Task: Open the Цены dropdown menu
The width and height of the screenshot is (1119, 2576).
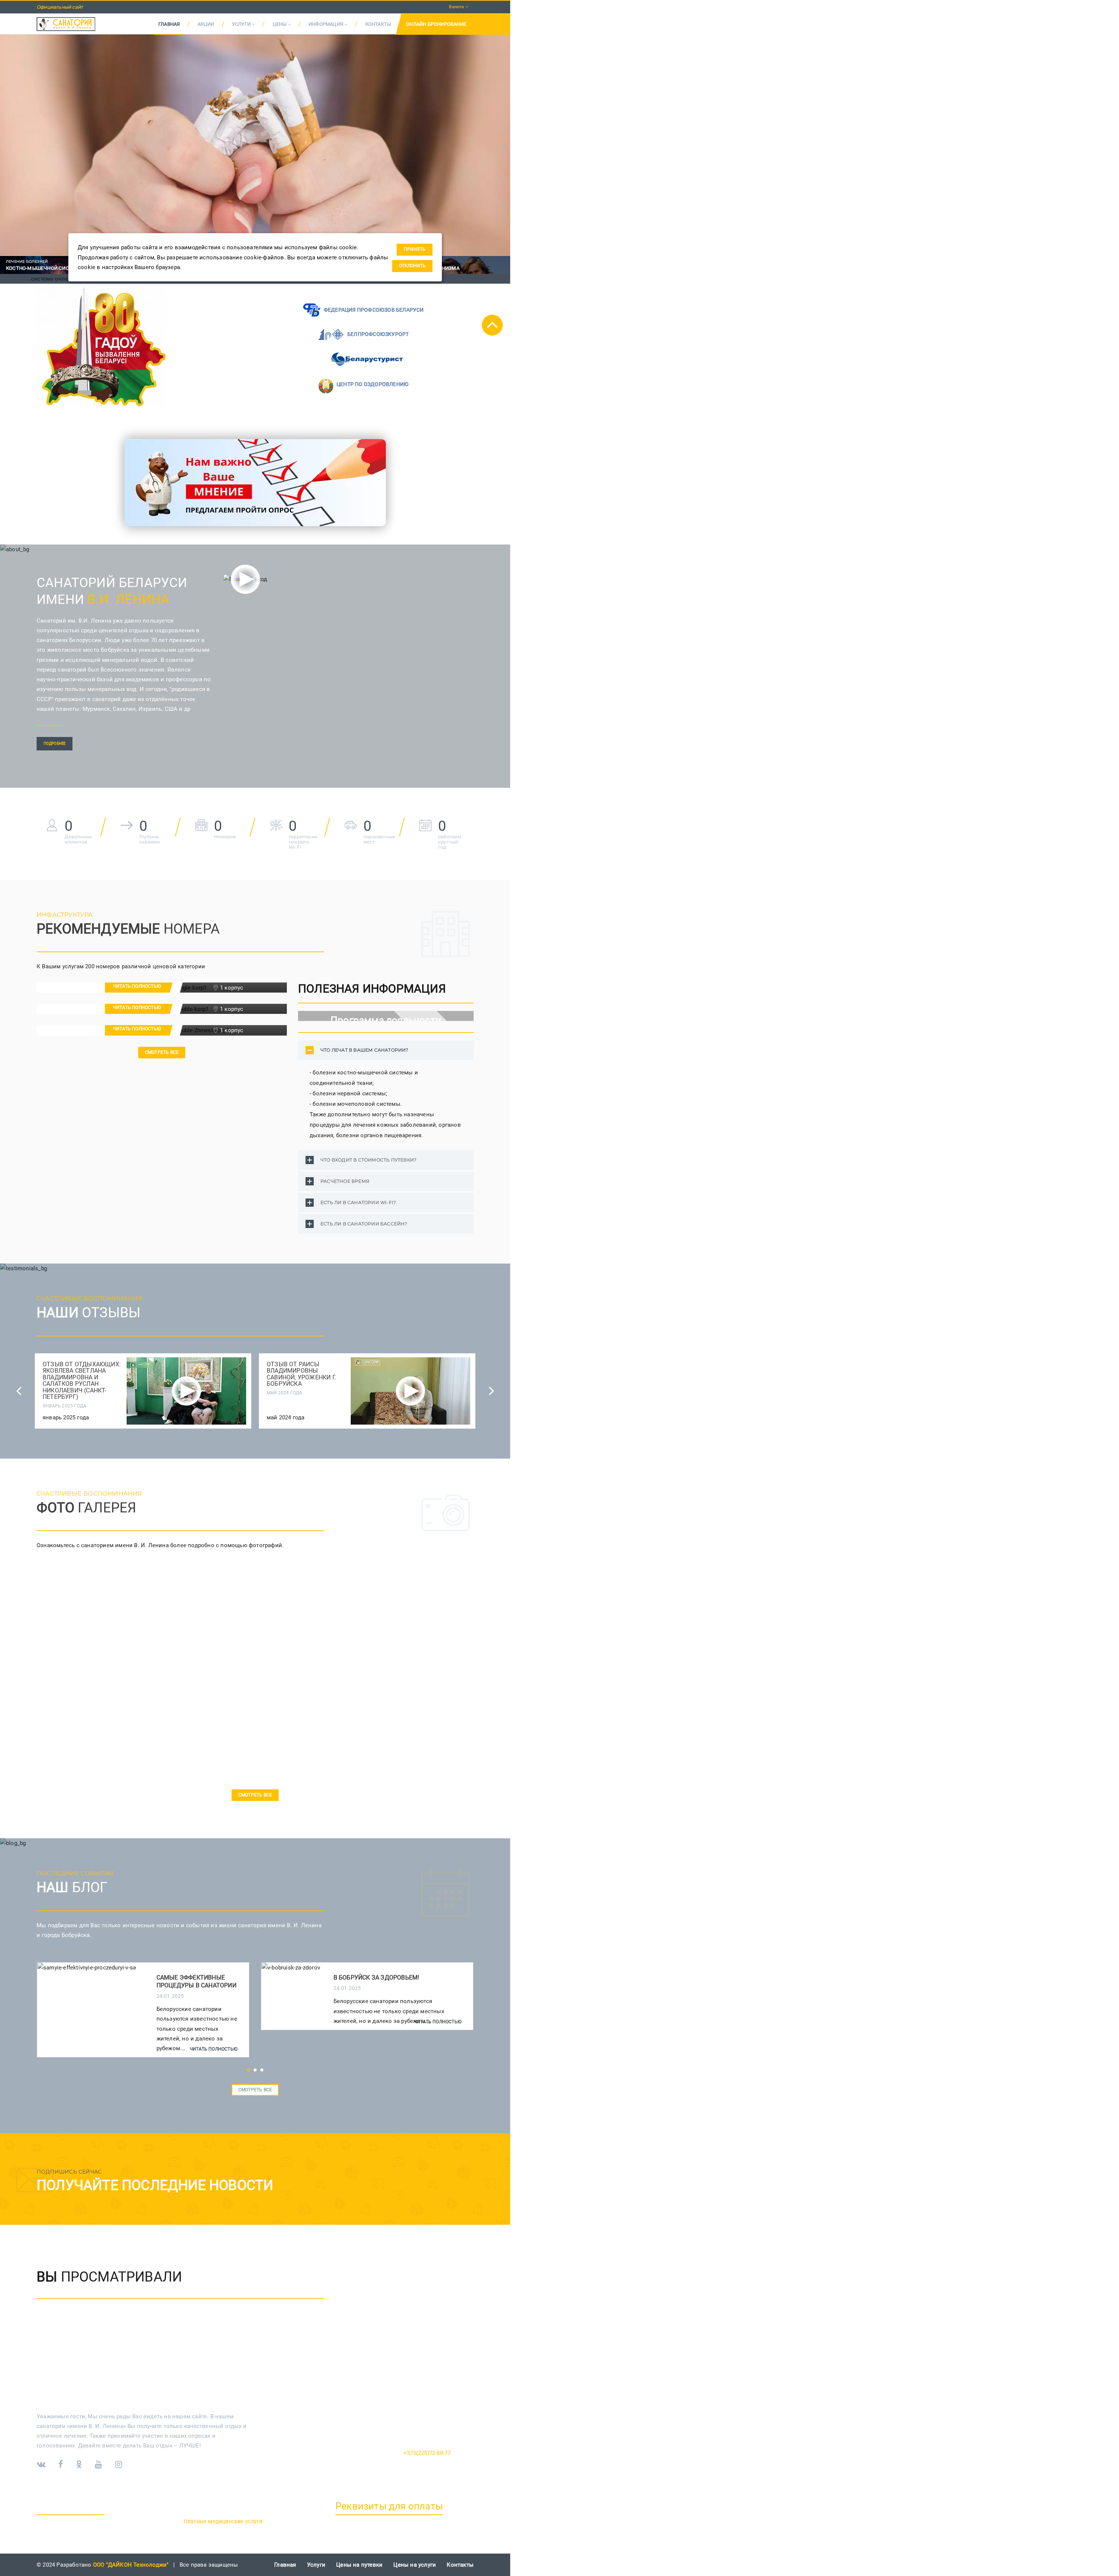Action: pyautogui.click(x=282, y=24)
